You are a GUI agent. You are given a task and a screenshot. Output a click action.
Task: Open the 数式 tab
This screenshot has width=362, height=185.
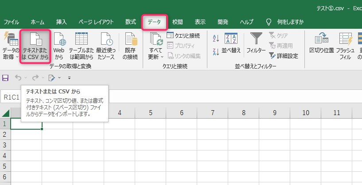pos(131,22)
